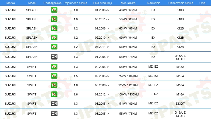Click engine code D13A, Z 13 DTJ in SWIFT row

coord(180,114)
